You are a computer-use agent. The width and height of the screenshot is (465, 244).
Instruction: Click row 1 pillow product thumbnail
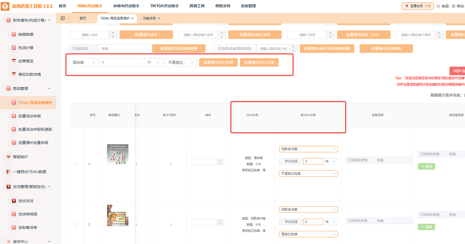pyautogui.click(x=118, y=155)
